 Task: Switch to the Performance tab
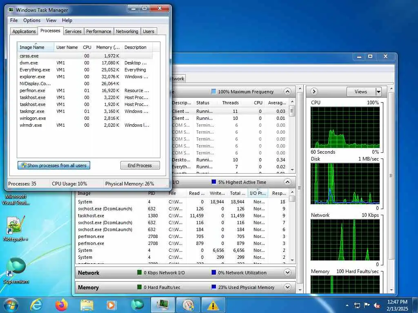(x=98, y=31)
